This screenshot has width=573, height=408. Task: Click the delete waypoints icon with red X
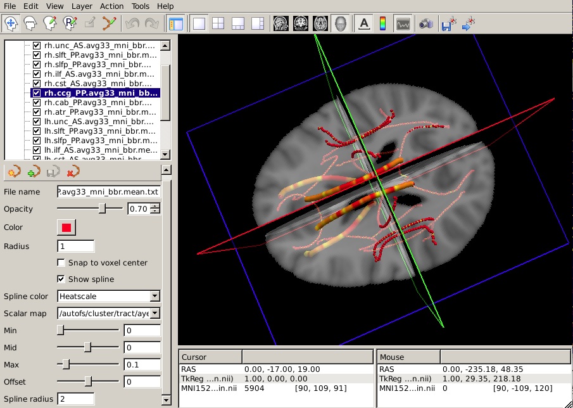point(73,171)
